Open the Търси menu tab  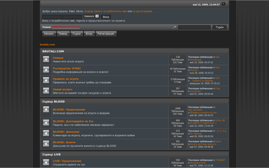pyautogui.click(x=77, y=34)
